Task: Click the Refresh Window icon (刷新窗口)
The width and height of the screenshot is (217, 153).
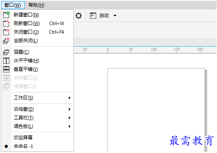Action: [x=6, y=23]
